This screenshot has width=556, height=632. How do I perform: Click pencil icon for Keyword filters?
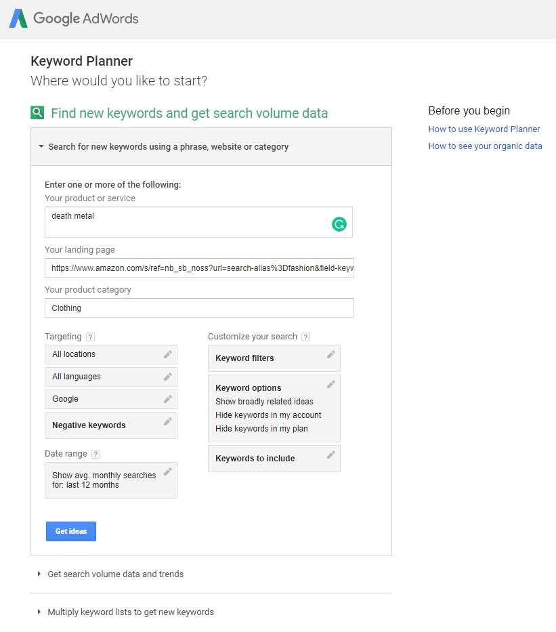point(330,355)
